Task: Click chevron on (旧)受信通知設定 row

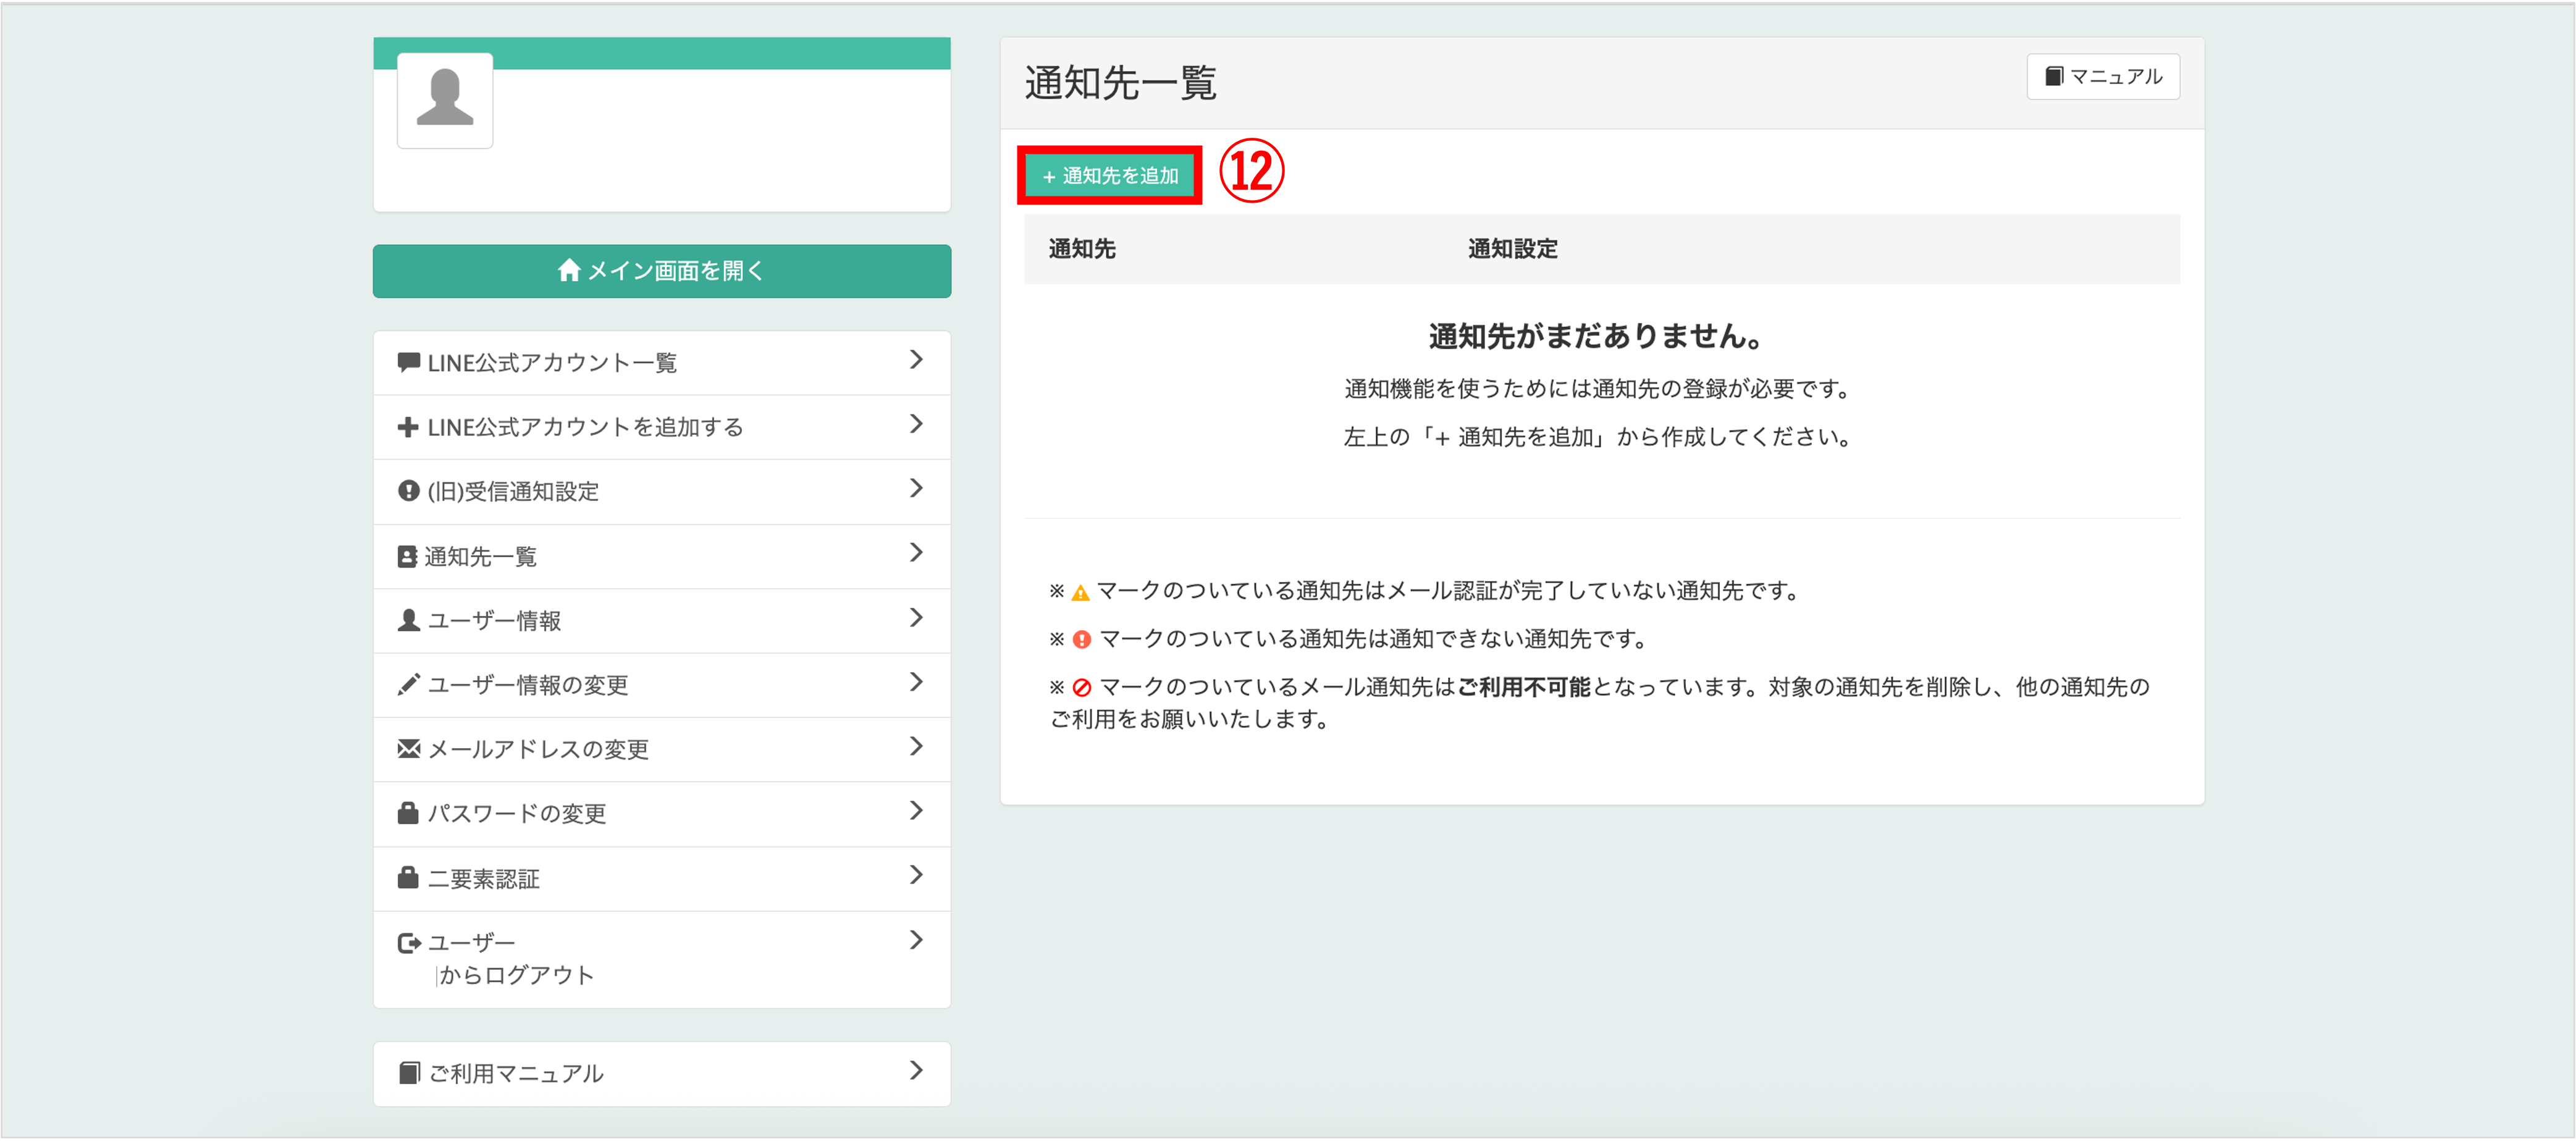Action: coord(916,488)
